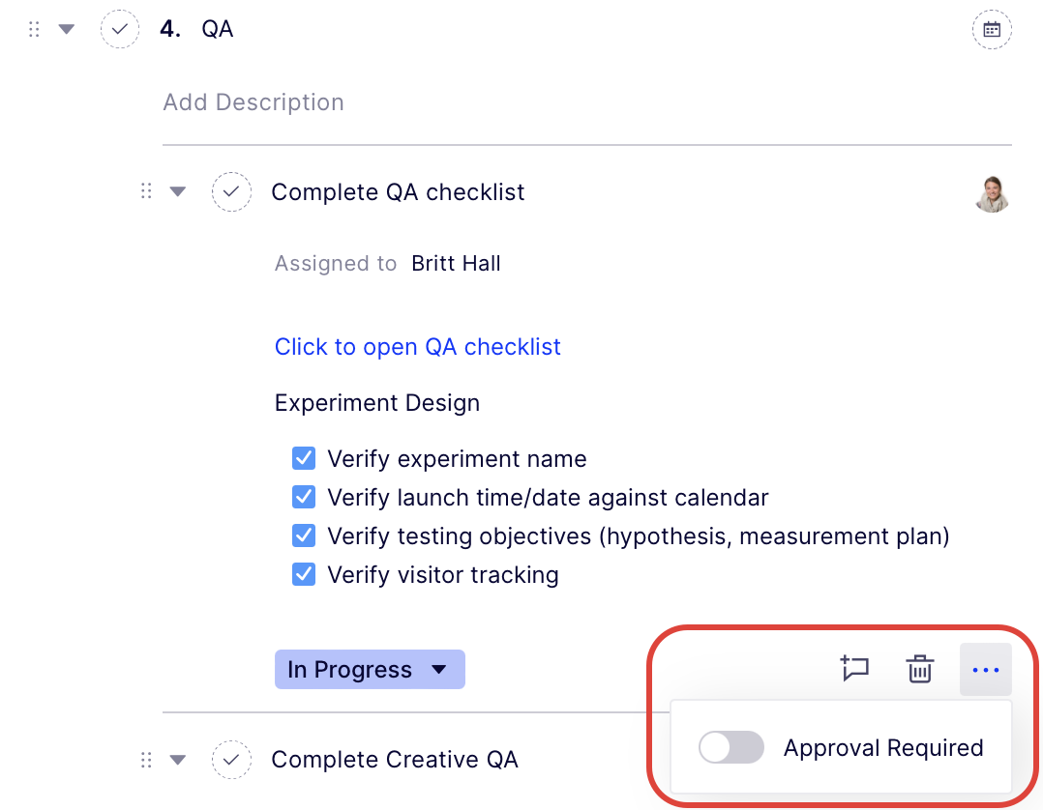Click the check circle next to "4. QA"
The height and width of the screenshot is (810, 1043).
point(119,29)
